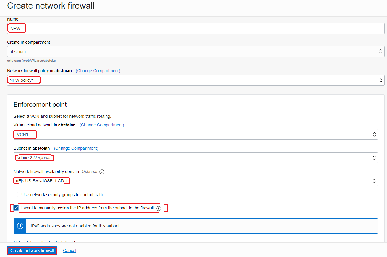387x257 pixels.
Task: Click the Enforcement point heading text
Action: pyautogui.click(x=40, y=105)
